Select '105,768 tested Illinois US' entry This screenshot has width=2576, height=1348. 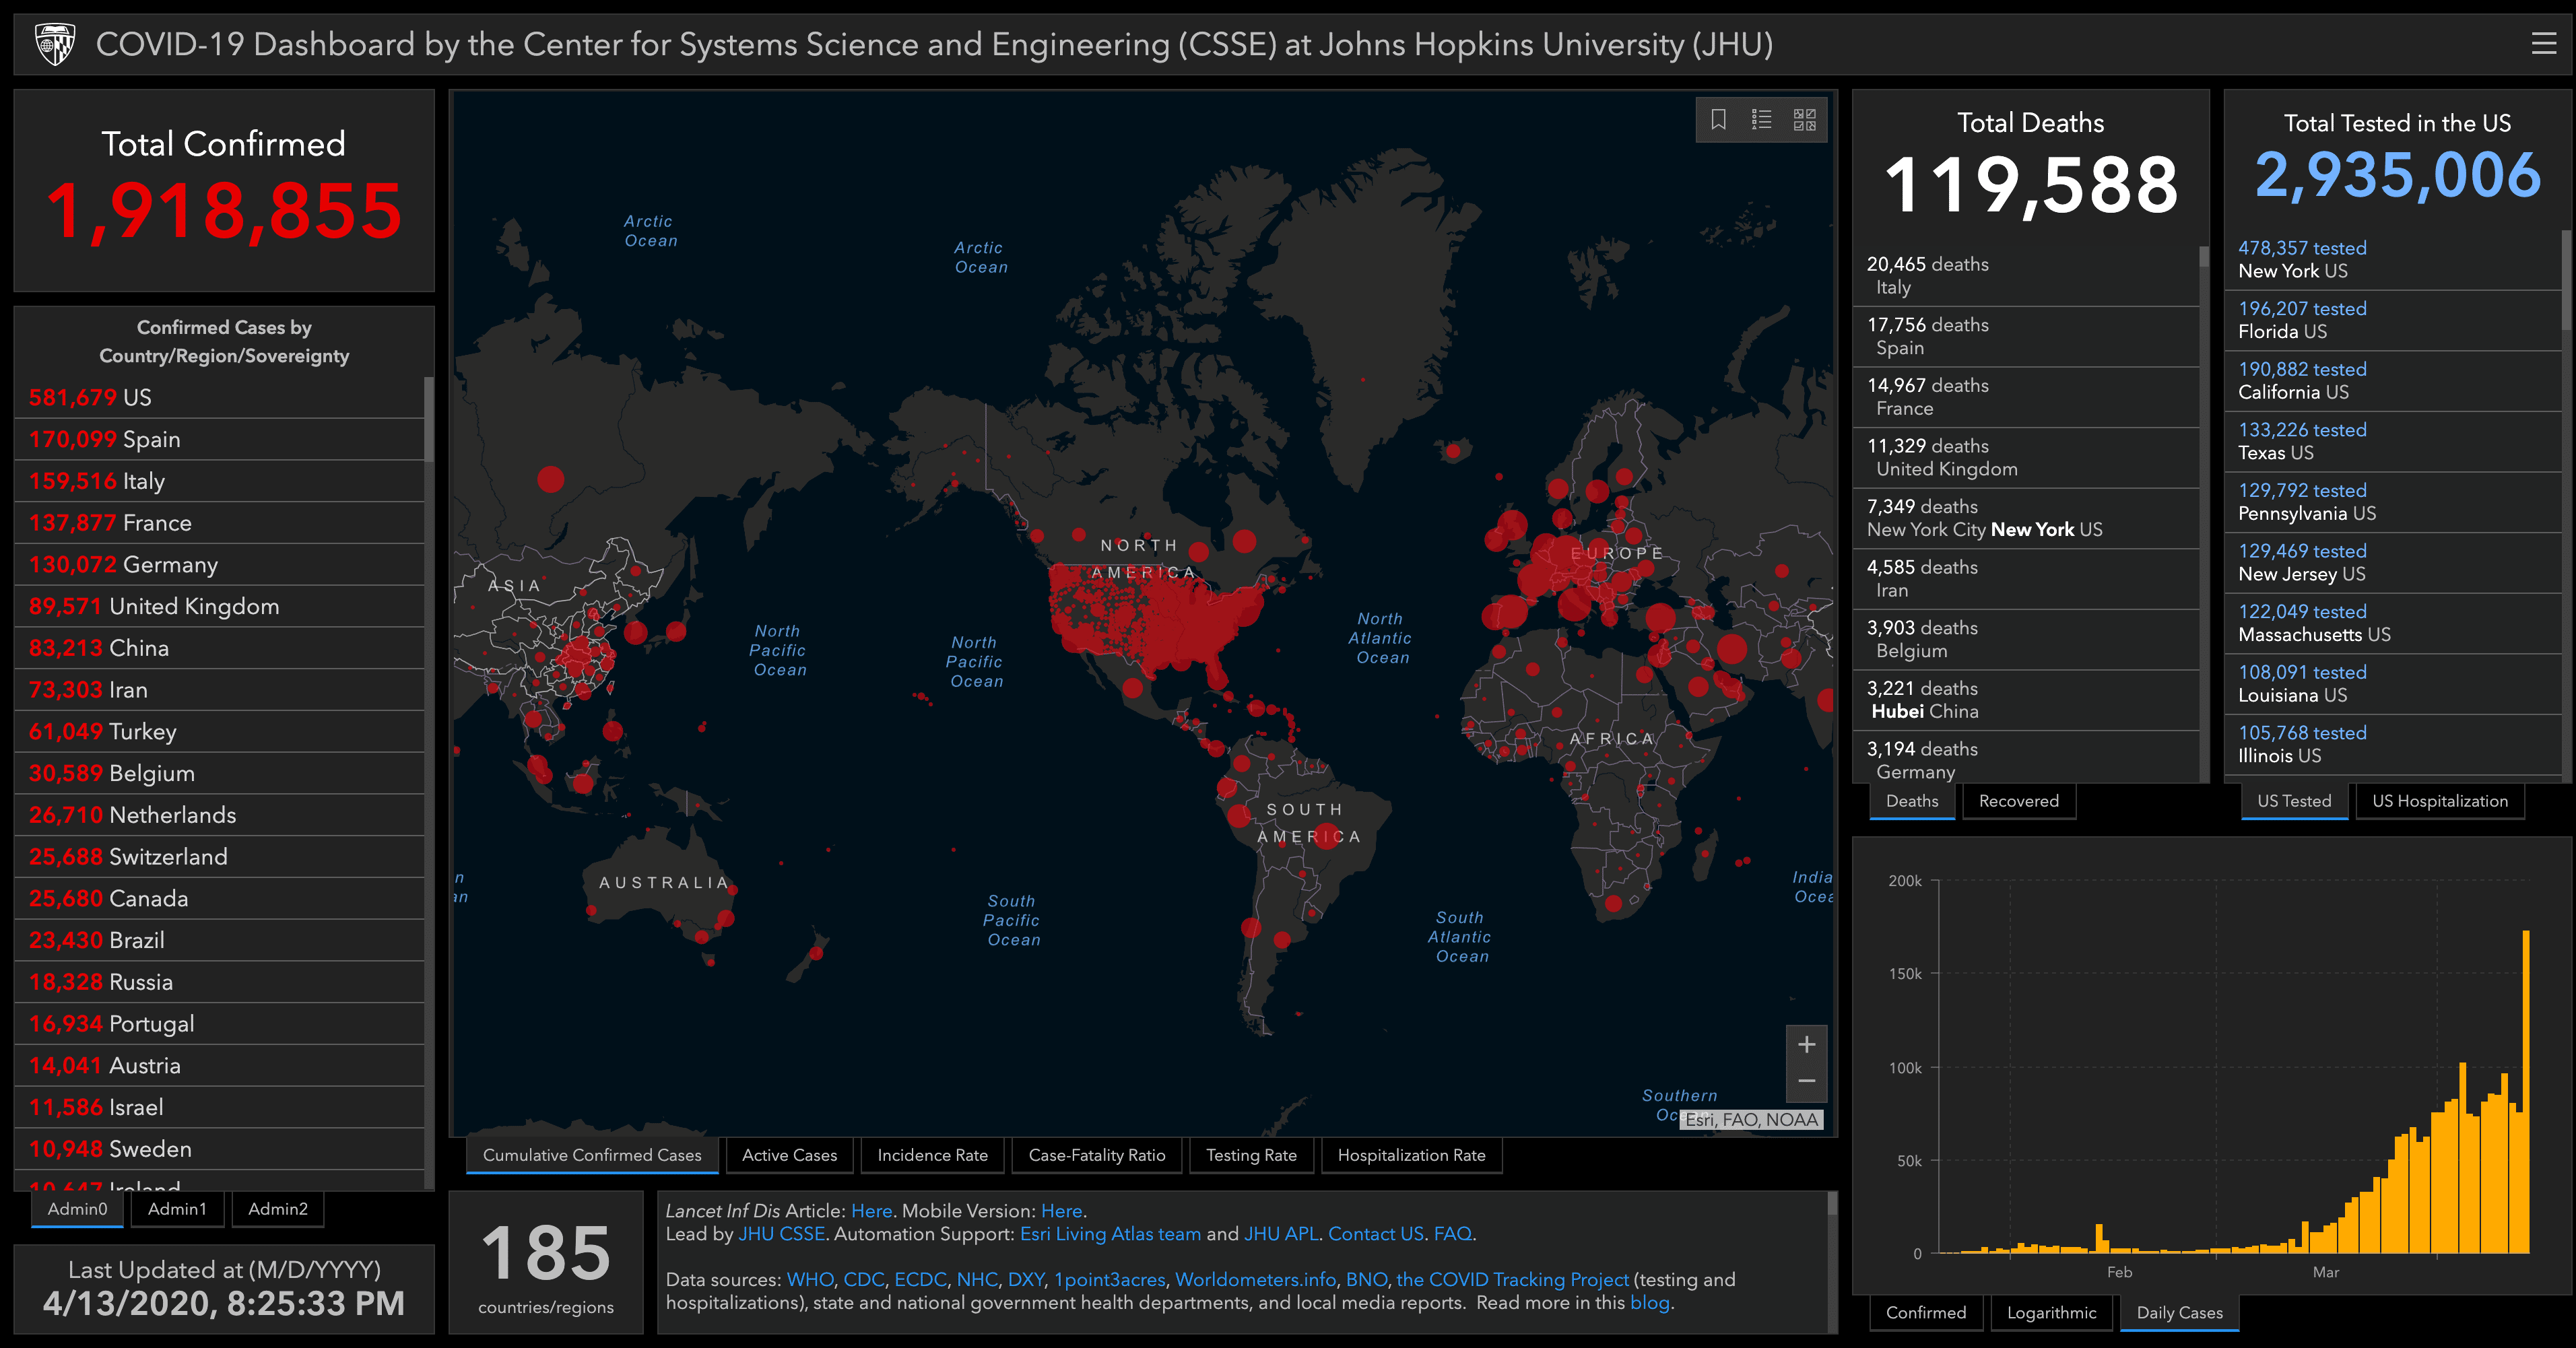[2392, 745]
